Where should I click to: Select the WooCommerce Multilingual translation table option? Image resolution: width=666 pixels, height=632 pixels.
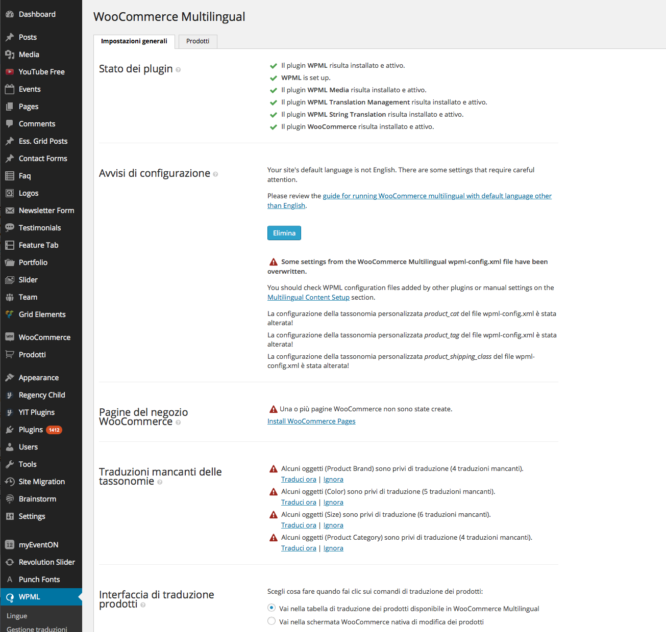coord(272,608)
